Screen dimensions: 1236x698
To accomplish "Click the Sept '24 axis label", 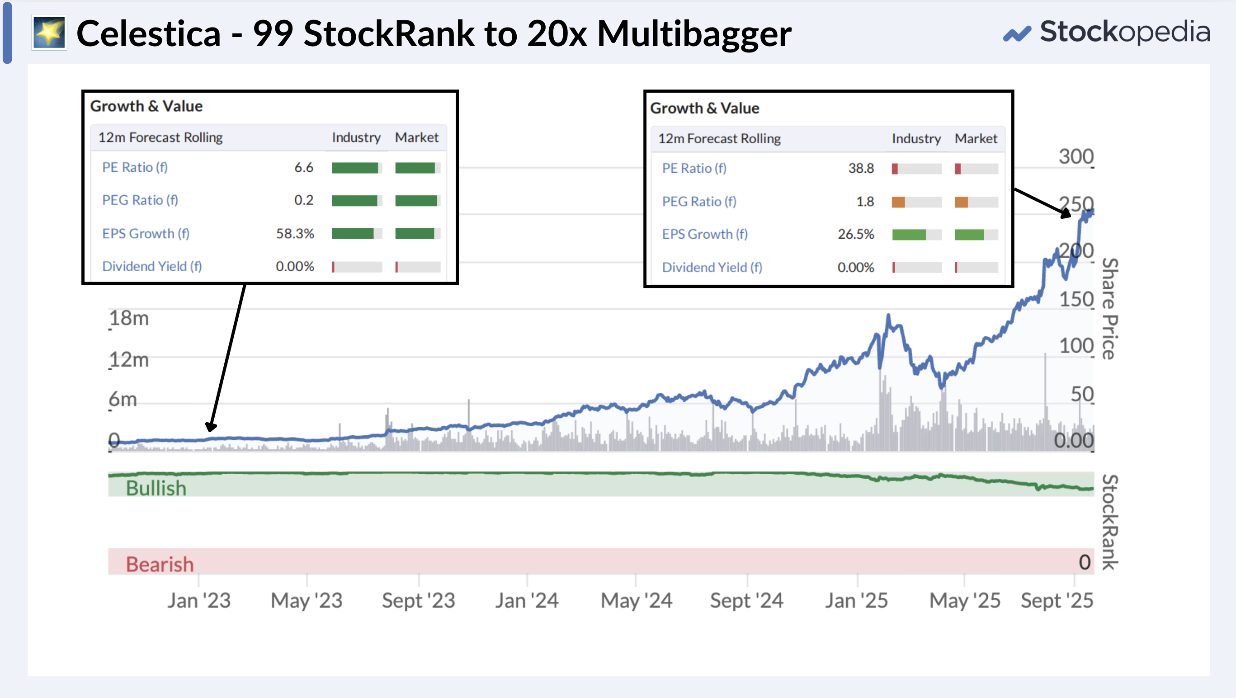I will [746, 601].
